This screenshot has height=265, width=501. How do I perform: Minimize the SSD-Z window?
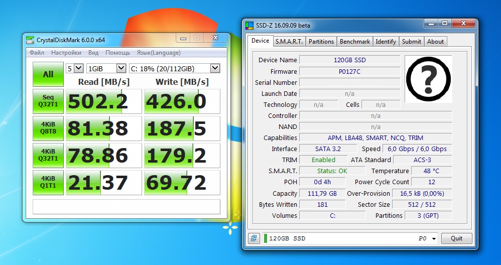[x=431, y=23]
